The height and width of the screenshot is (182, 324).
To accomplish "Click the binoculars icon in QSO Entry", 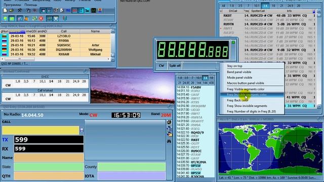I will point(169,142).
